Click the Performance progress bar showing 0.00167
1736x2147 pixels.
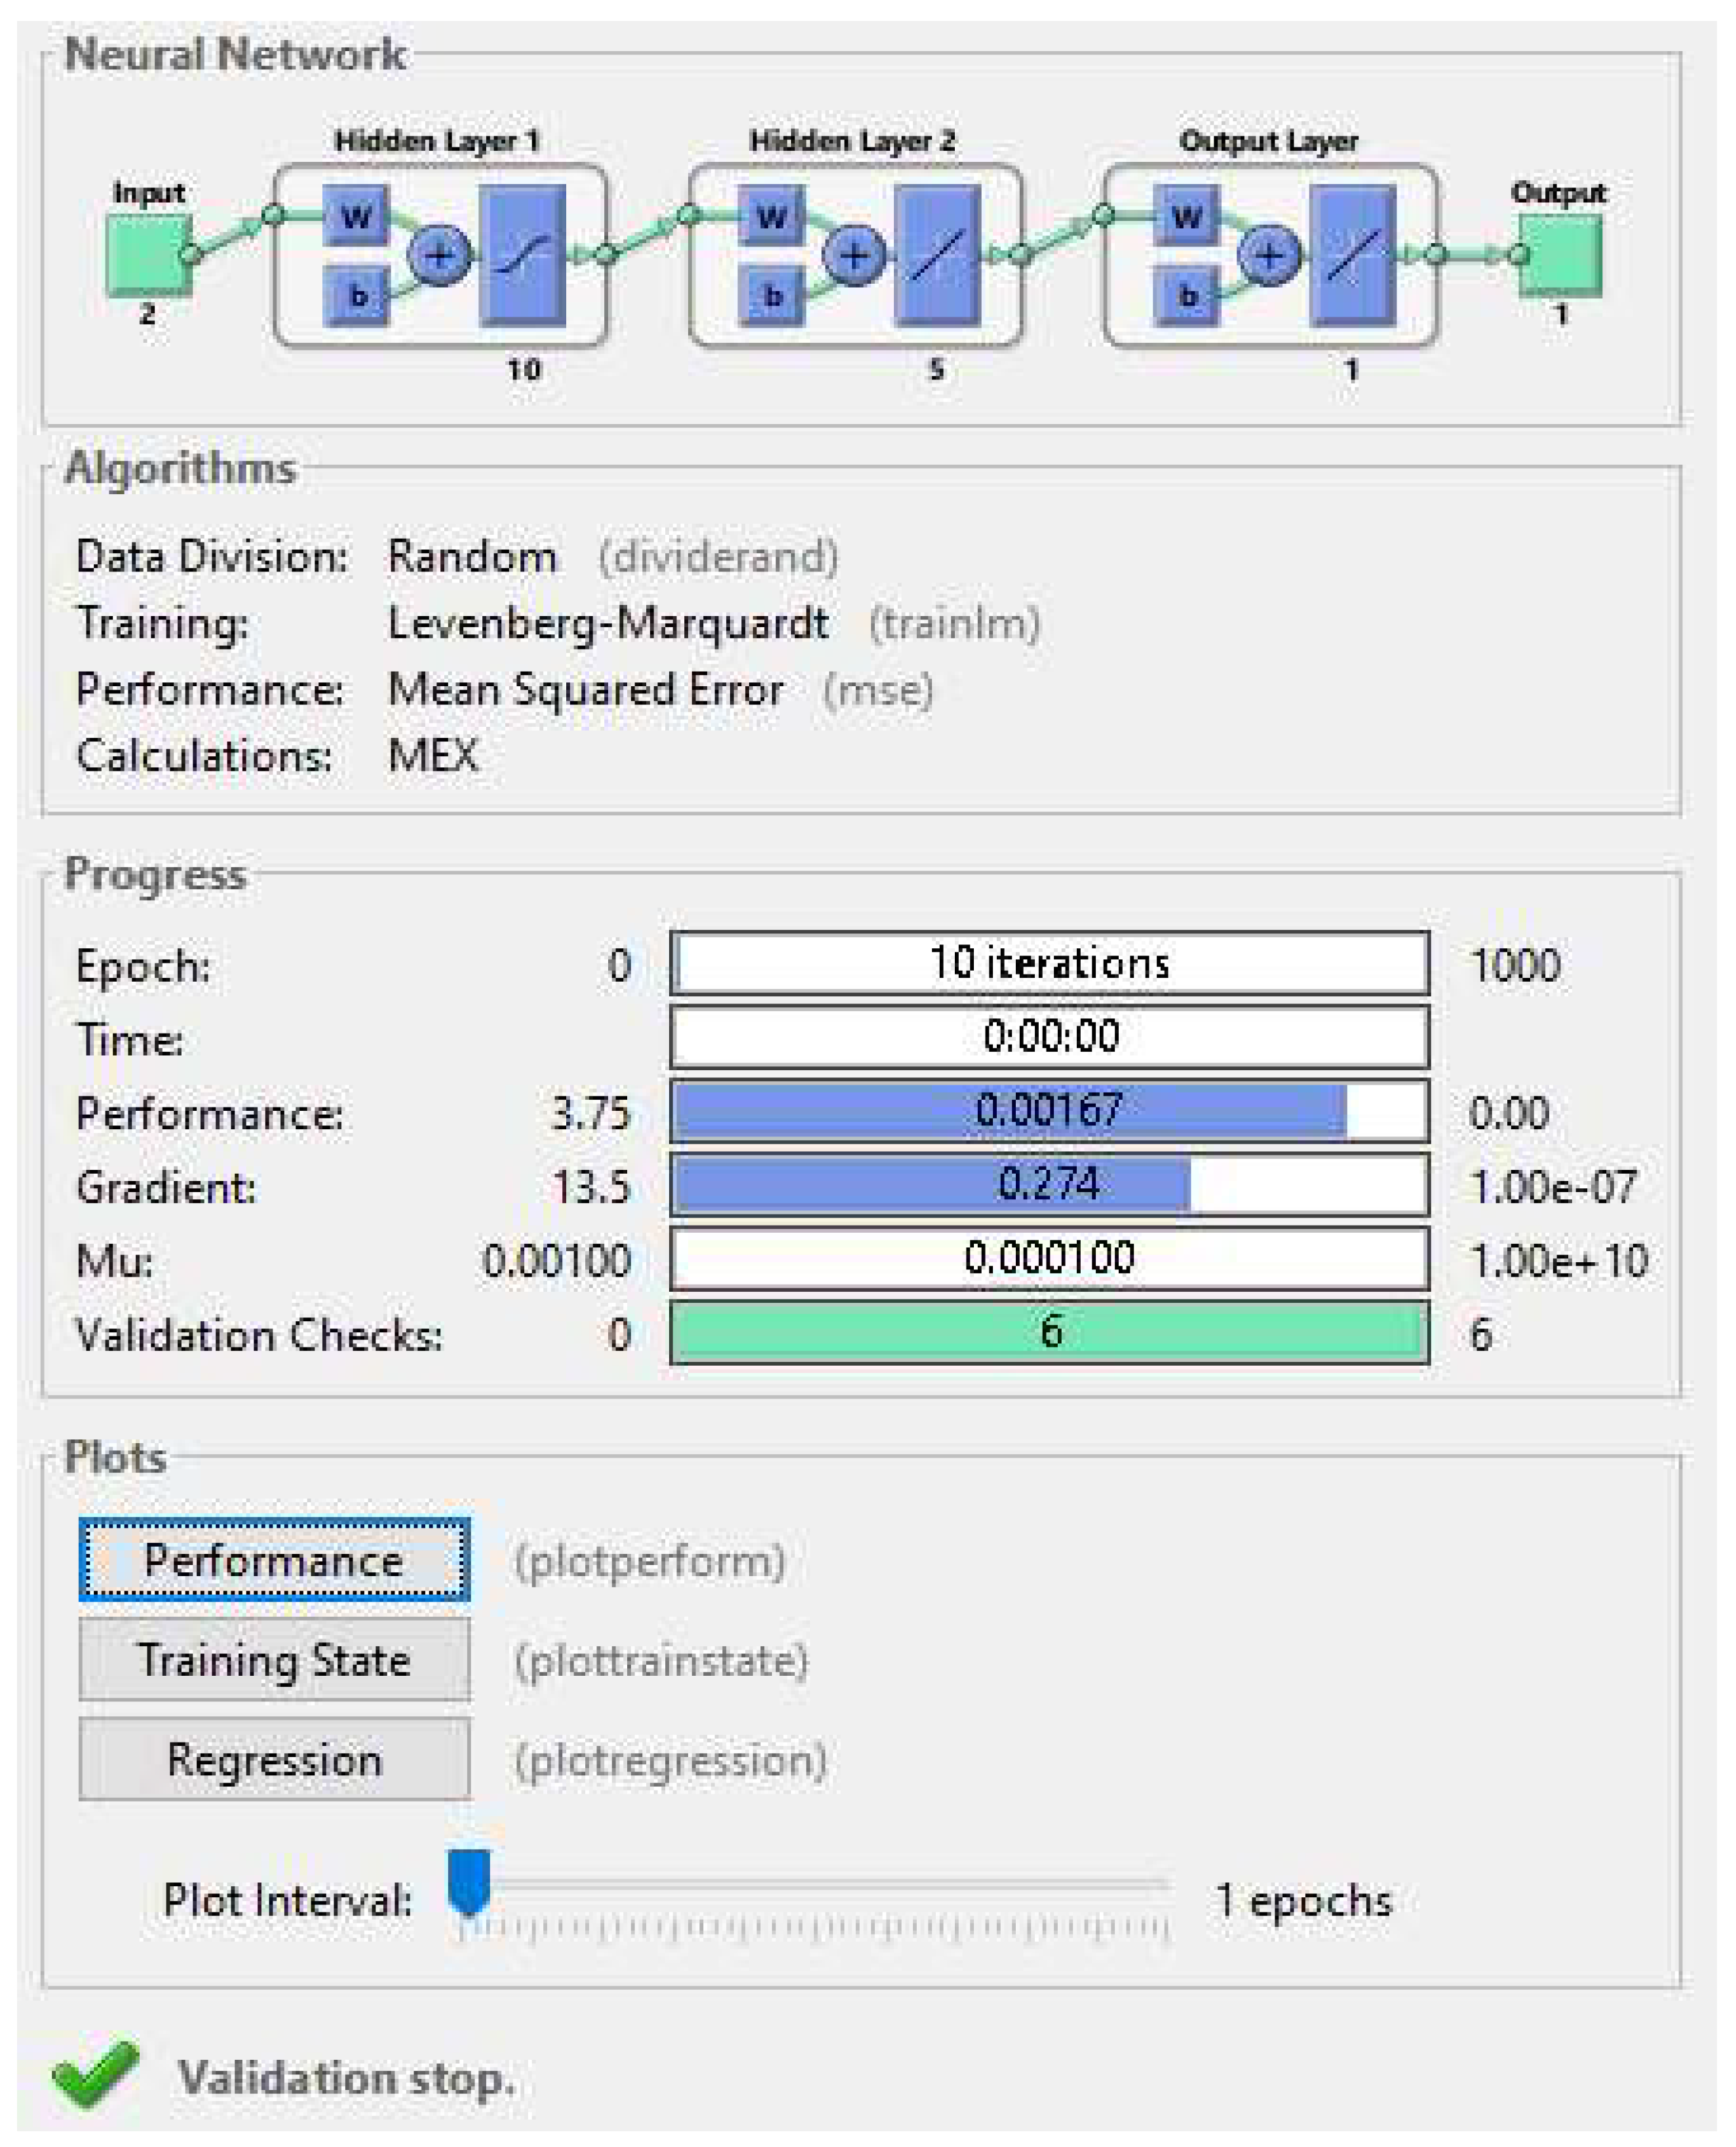1049,1111
